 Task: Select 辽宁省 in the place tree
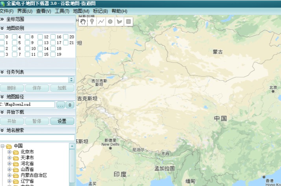[27, 181]
